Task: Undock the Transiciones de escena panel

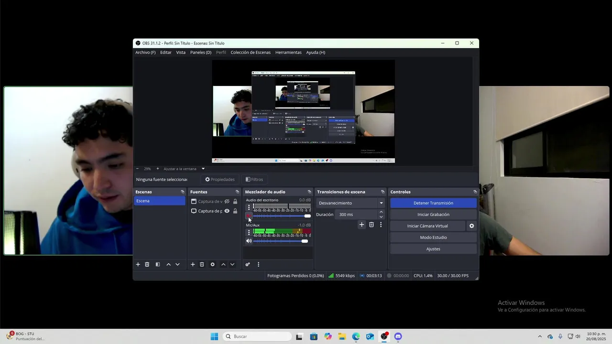Action: click(382, 192)
